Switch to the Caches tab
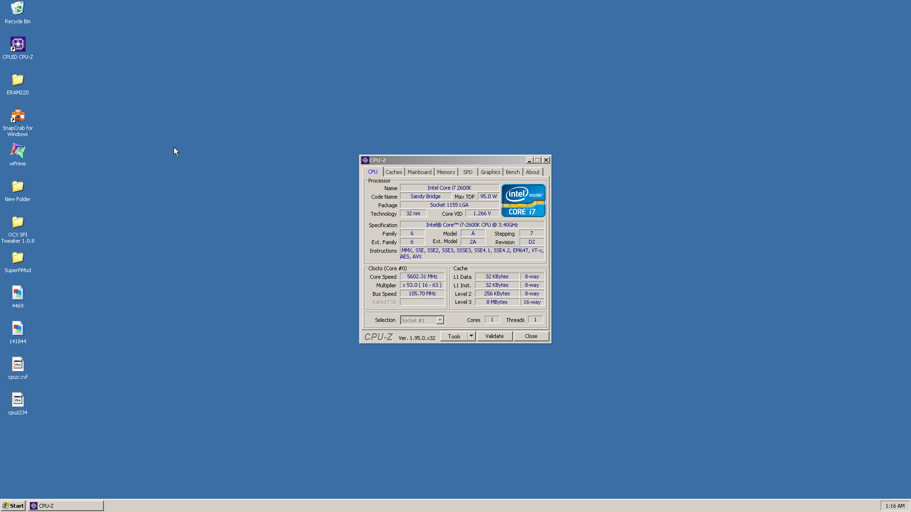 pyautogui.click(x=393, y=172)
